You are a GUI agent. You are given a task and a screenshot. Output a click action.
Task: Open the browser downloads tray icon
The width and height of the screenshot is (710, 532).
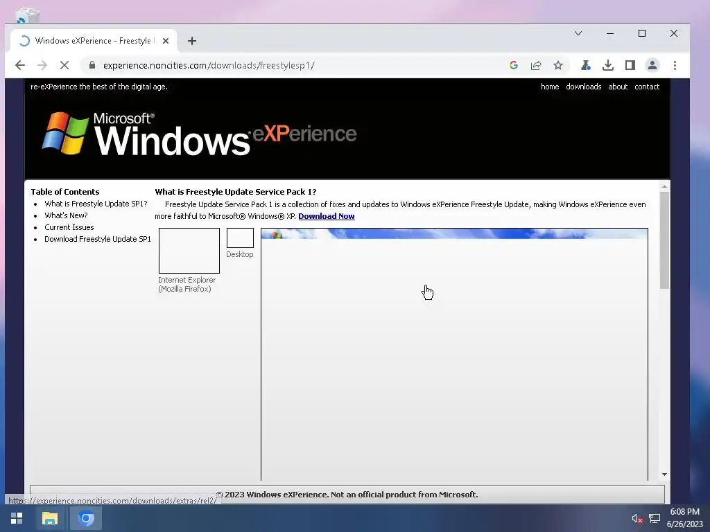607,65
